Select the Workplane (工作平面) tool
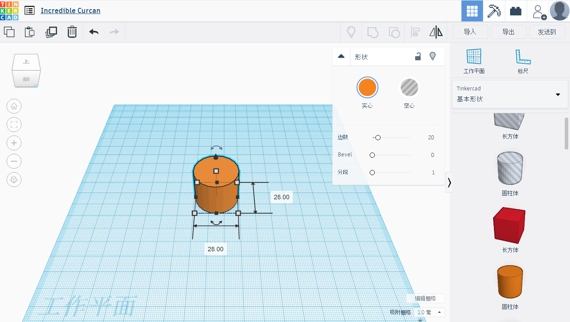Screen dimensions: 570x322 pos(474,61)
